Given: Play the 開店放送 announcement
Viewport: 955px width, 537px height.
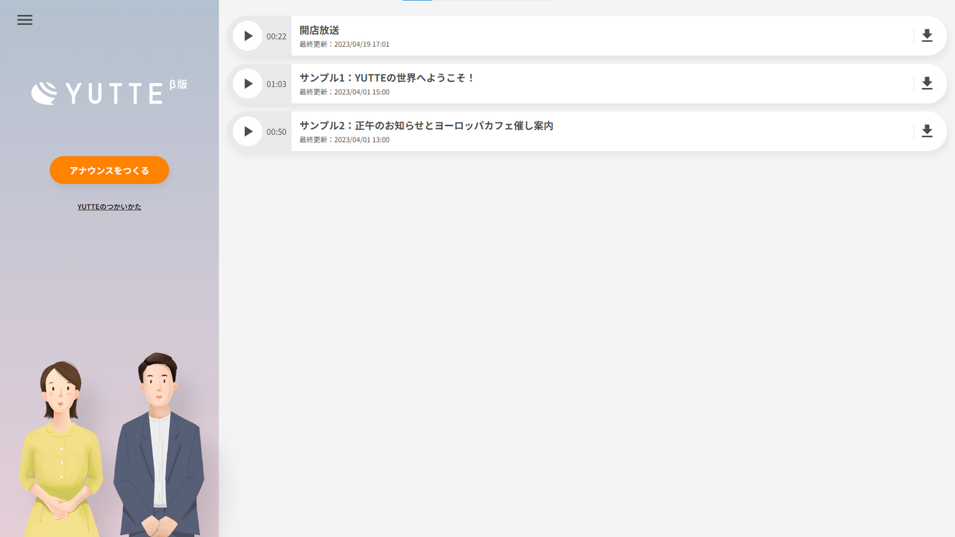Looking at the screenshot, I should [x=247, y=36].
